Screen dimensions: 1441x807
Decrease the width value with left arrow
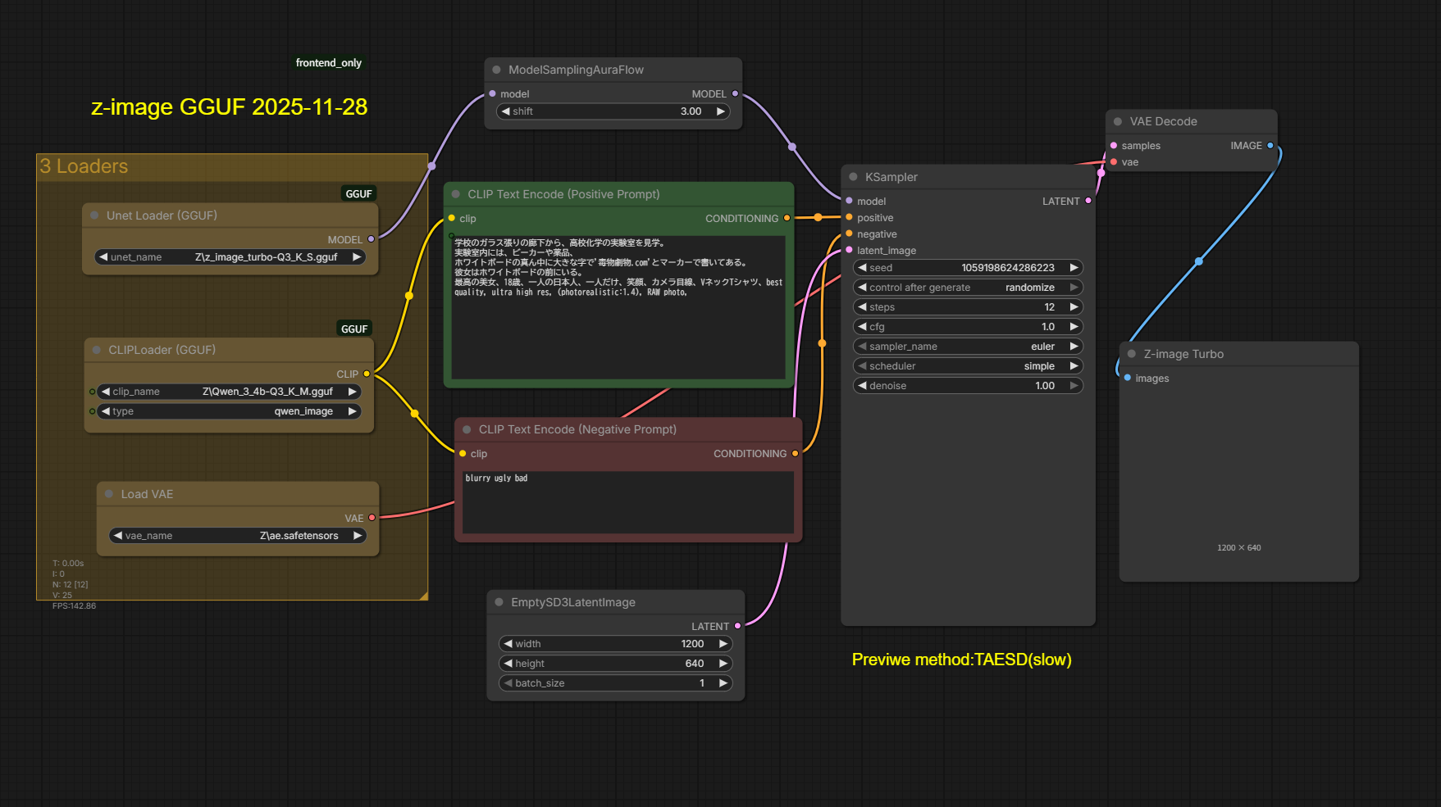[508, 644]
